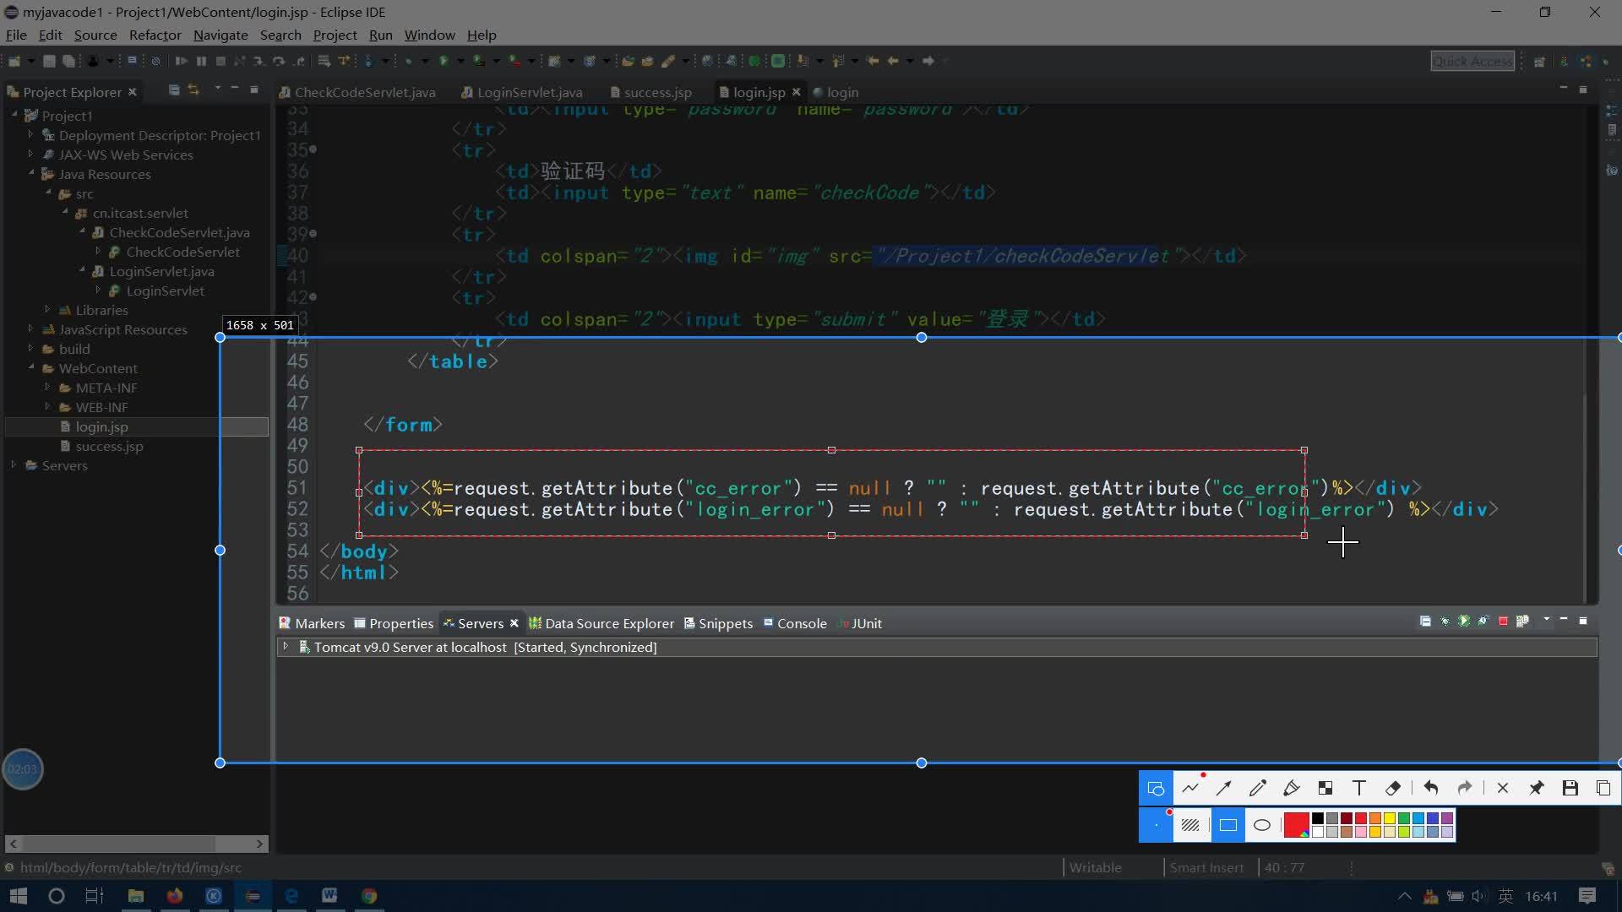Toggle Link with Editor in Project Explorer
The image size is (1622, 912).
(x=193, y=90)
